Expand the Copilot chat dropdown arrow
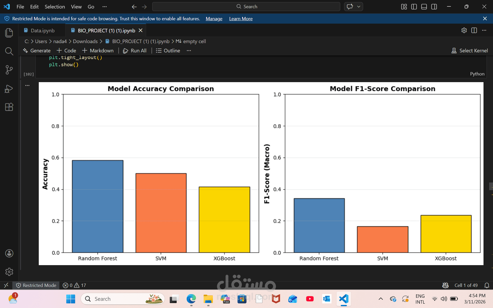Image resolution: width=493 pixels, height=308 pixels. pos(359,7)
